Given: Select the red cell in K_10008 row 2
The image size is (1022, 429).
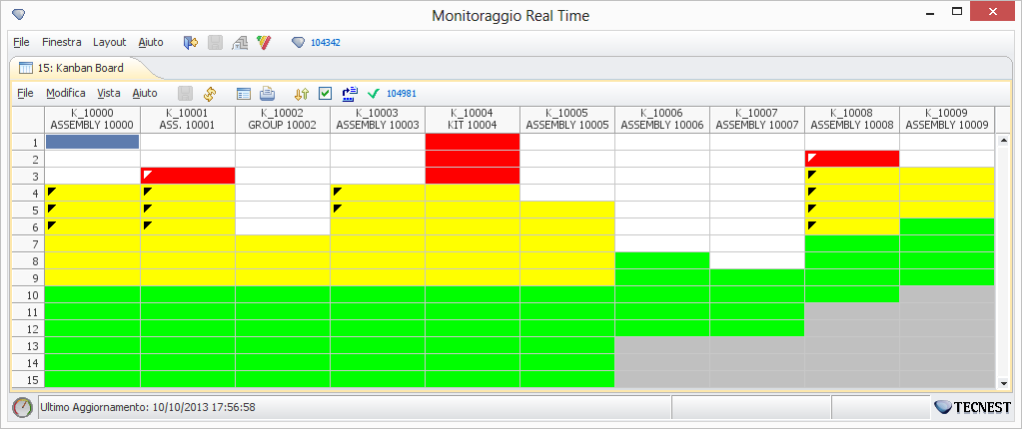Looking at the screenshot, I should tap(852, 159).
